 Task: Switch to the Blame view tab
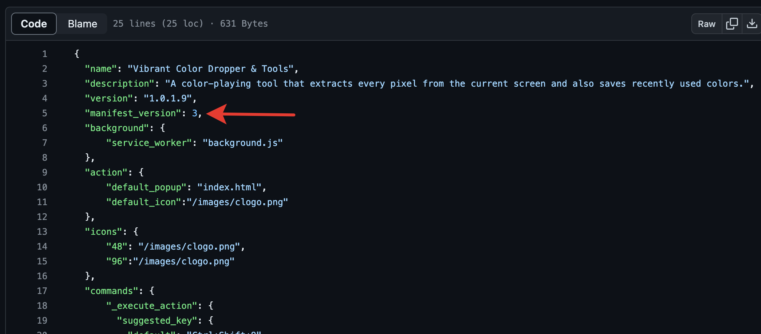click(82, 24)
